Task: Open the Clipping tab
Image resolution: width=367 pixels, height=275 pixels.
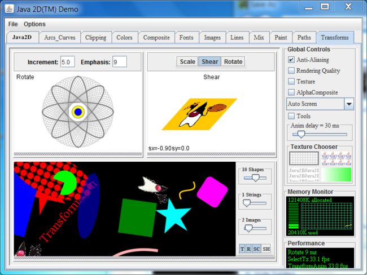Action: click(x=96, y=37)
